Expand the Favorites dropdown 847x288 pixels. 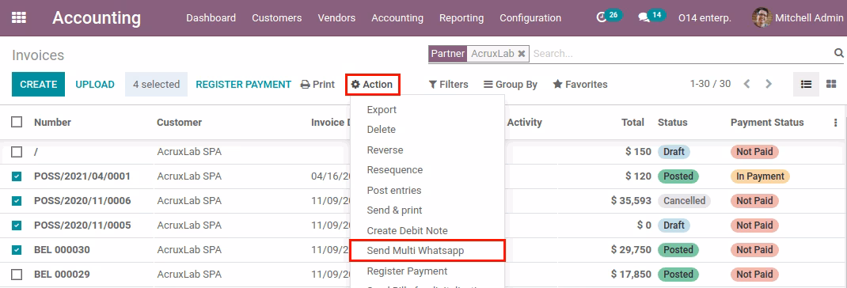pos(580,85)
